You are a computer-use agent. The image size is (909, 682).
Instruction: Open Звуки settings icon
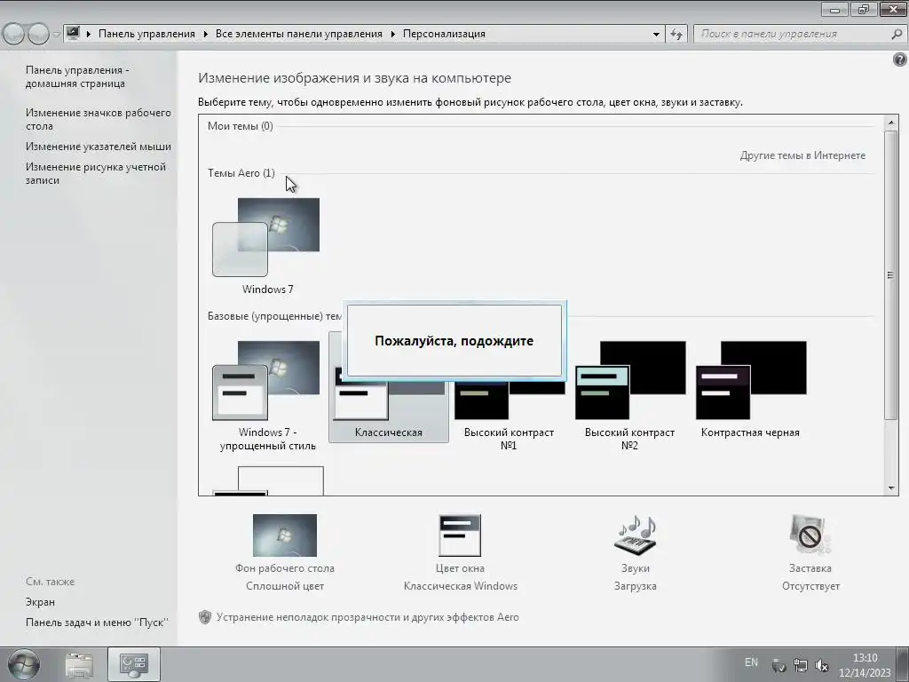click(x=636, y=535)
